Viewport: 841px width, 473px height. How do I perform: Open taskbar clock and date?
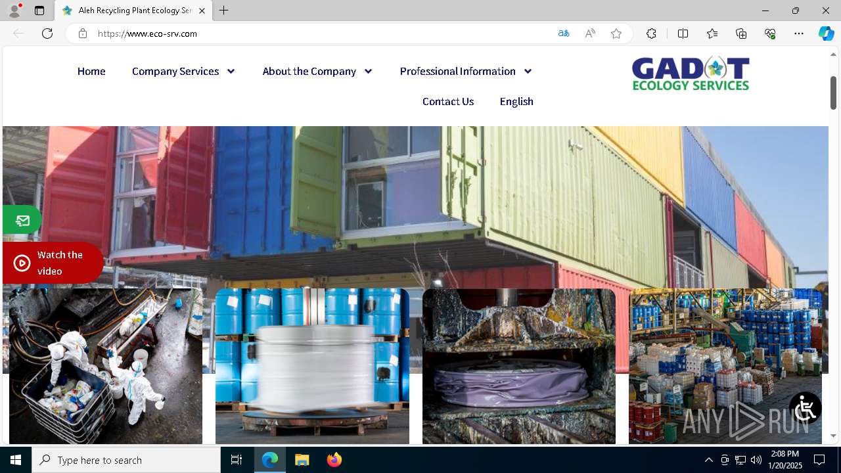pyautogui.click(x=784, y=460)
